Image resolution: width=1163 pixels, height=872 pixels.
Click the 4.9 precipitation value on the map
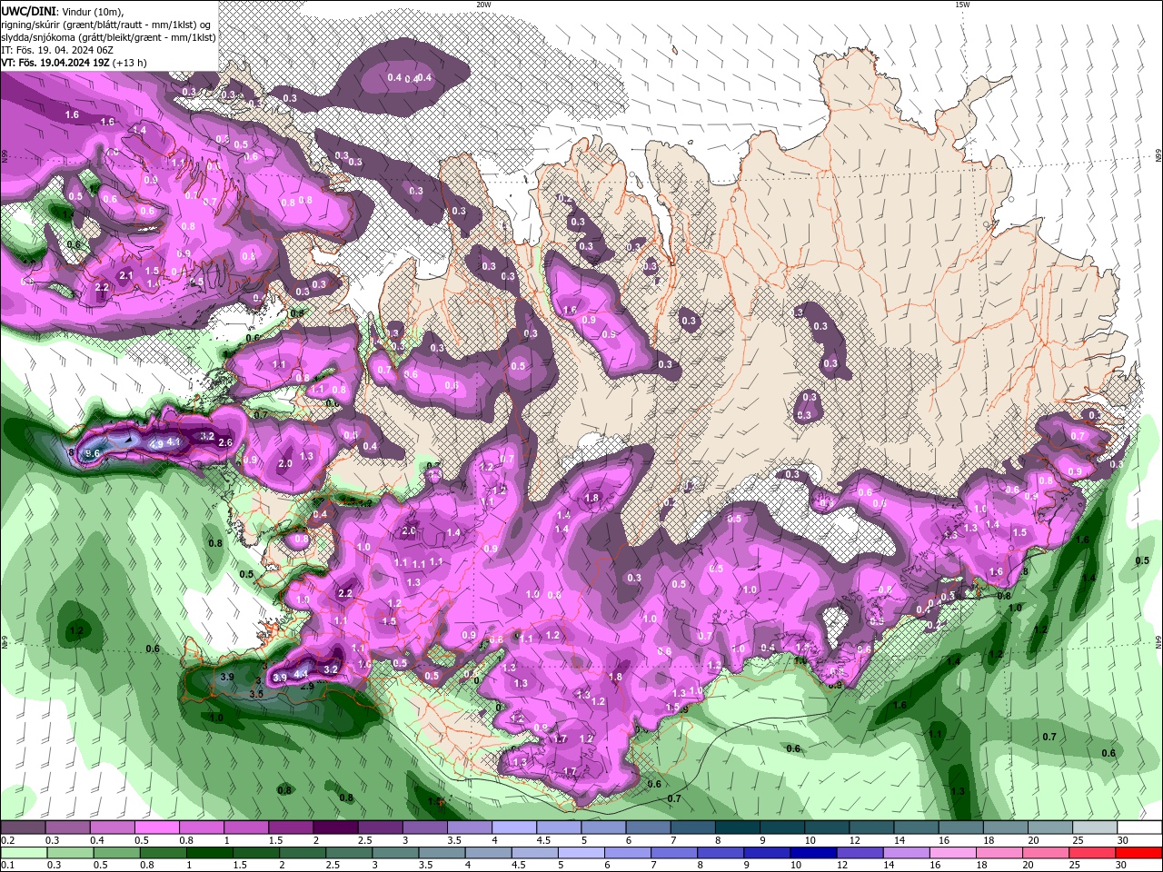156,444
